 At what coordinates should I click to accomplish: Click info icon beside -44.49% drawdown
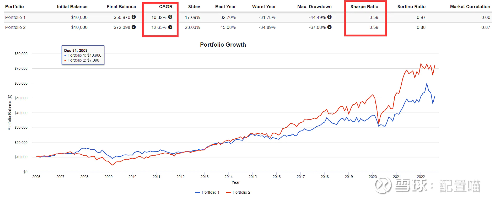330,17
